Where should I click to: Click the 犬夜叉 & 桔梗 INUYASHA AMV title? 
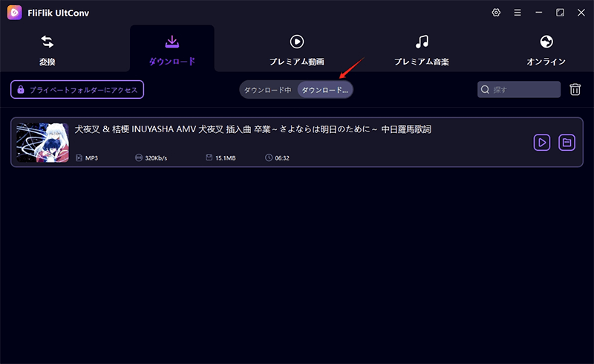coord(252,129)
